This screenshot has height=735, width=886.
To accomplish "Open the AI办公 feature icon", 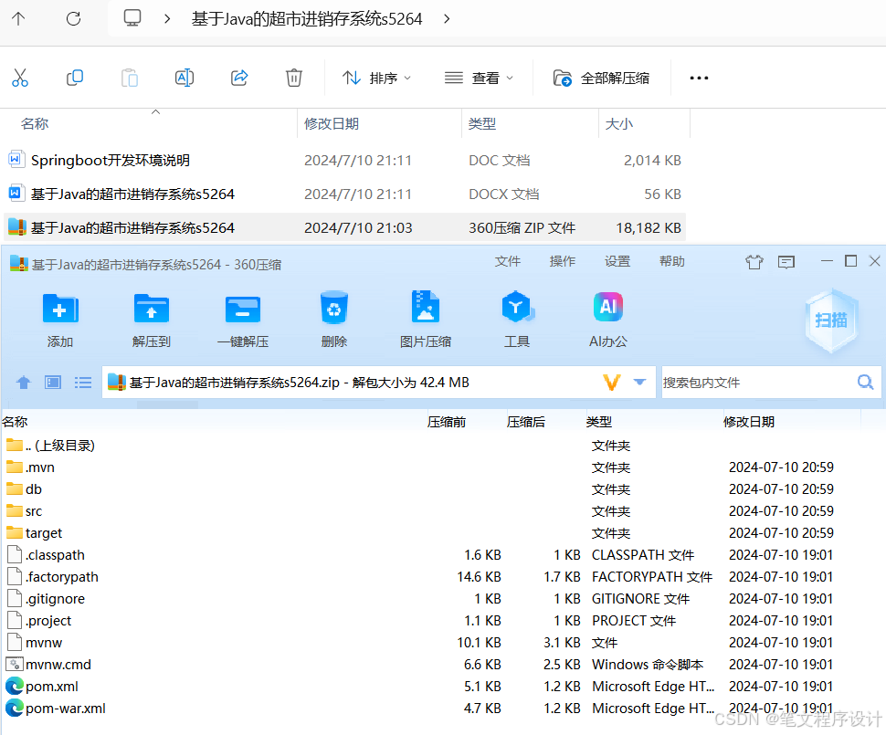I will tap(608, 315).
